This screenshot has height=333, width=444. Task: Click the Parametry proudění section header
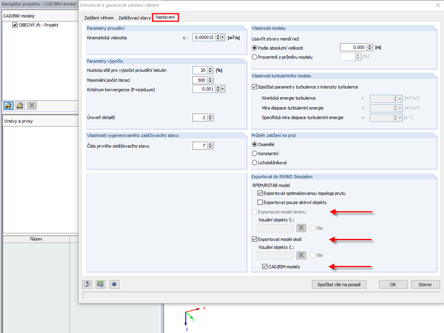[166, 28]
